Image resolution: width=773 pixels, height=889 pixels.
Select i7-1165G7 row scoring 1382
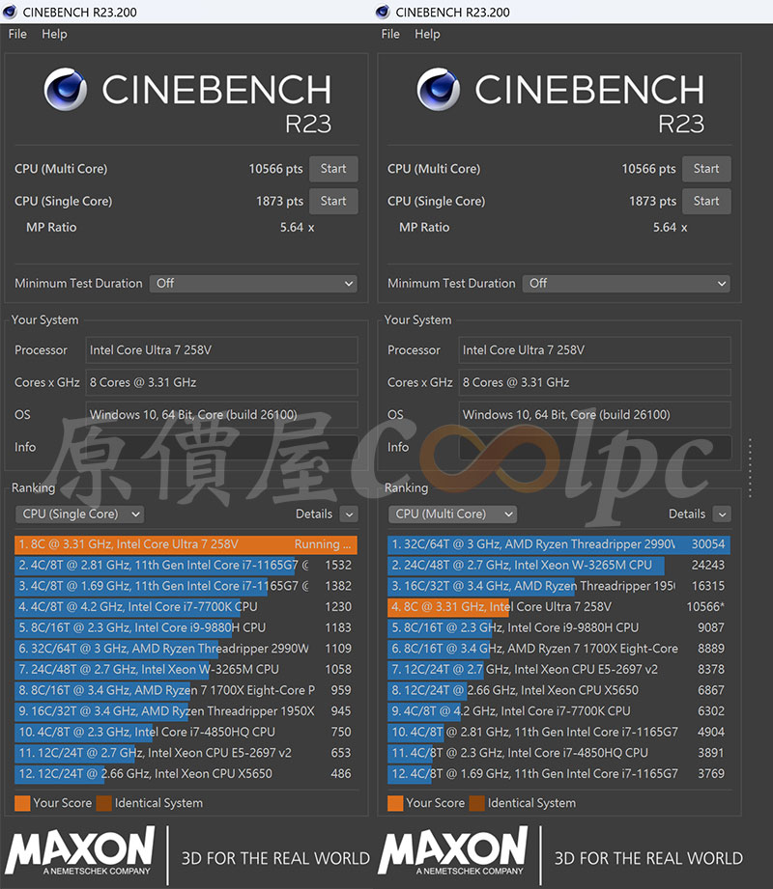click(x=186, y=586)
